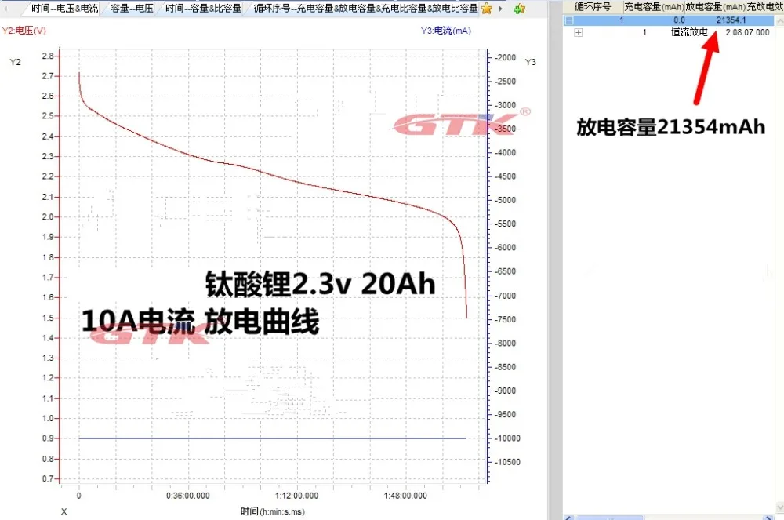The image size is (784, 520).
Task: Click the 充电容量(mAh) column header
Action: (654, 6)
